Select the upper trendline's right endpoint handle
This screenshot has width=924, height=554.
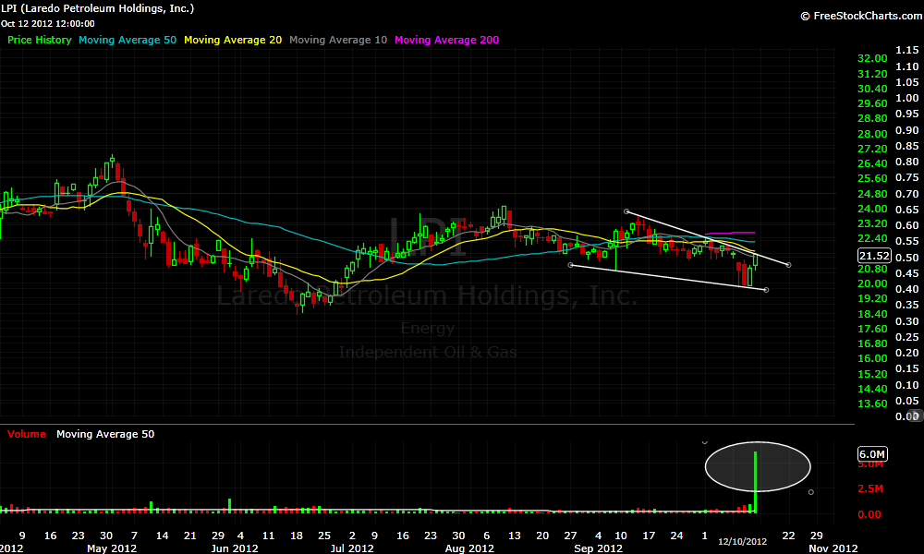(x=788, y=265)
